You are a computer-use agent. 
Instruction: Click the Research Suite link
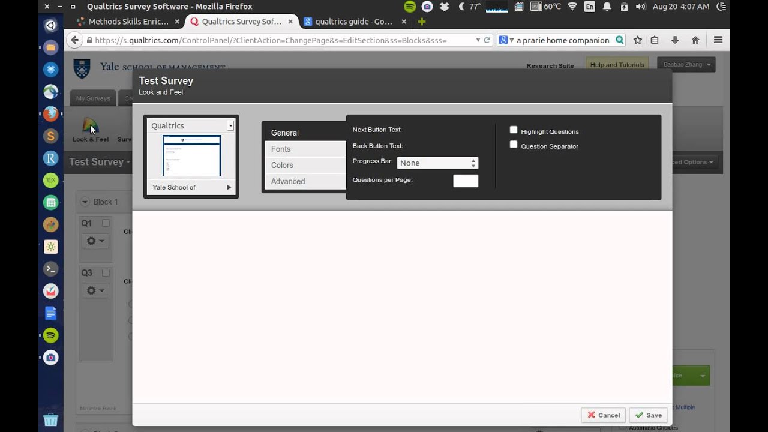click(550, 66)
